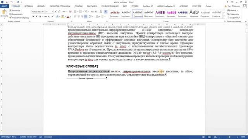Adjust the zoom slider in status bar
The height and width of the screenshot is (139, 248).
tap(229, 137)
